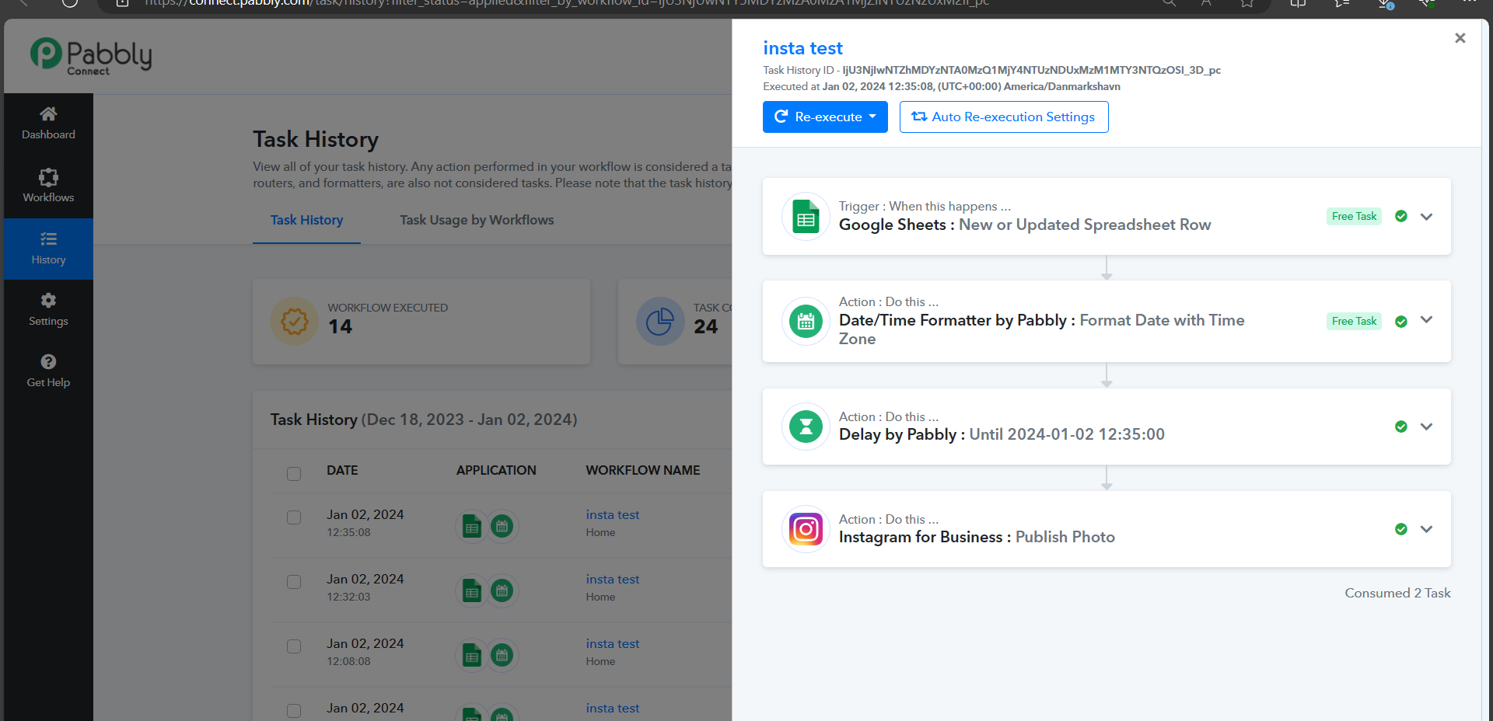Click the DATE column header
This screenshot has height=721, width=1493.
(x=342, y=470)
